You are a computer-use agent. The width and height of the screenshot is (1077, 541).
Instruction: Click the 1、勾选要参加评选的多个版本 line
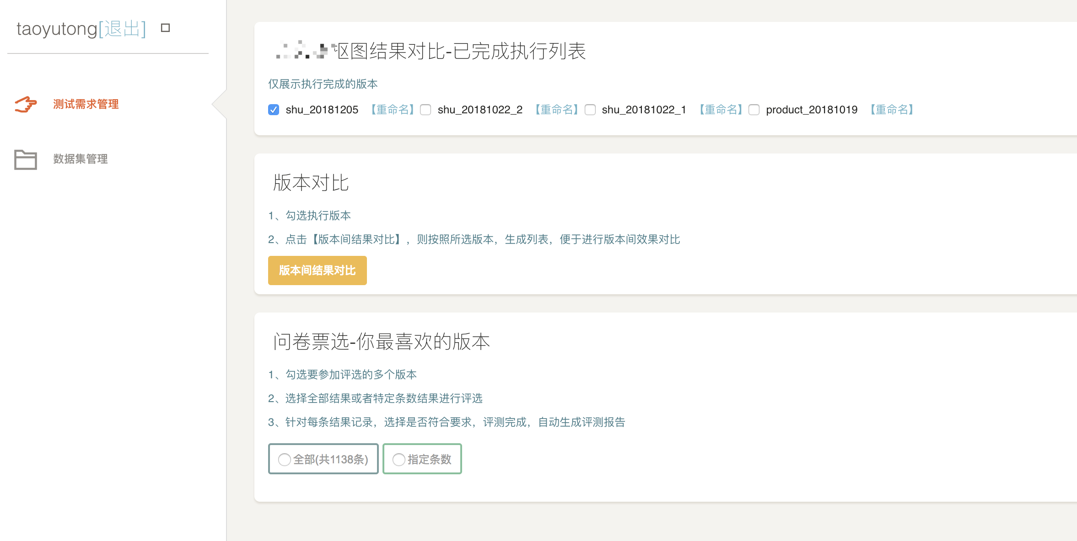click(x=343, y=375)
